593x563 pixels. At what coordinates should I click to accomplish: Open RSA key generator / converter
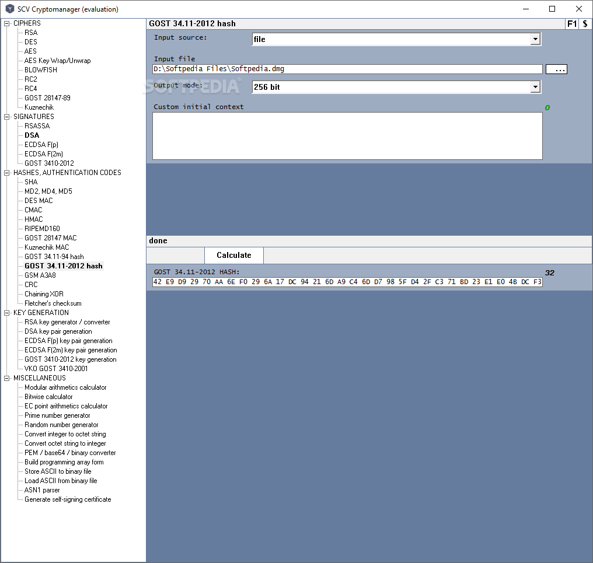point(67,322)
